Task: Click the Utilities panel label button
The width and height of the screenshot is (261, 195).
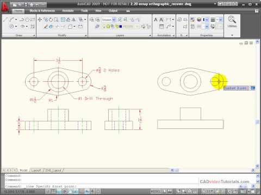Action: 232,26
